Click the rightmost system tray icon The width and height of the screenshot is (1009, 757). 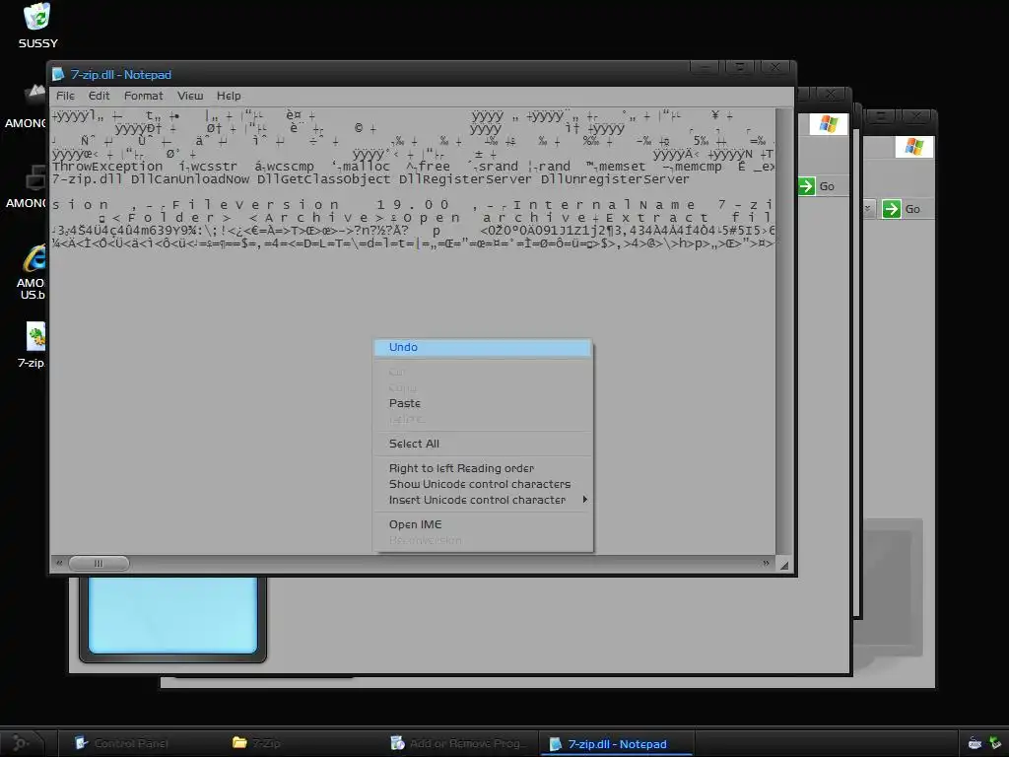point(995,743)
